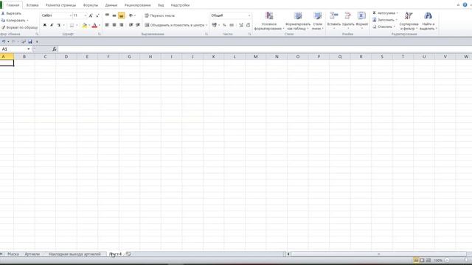
Task: Open Conditional Formatting (Условное форматирование)
Action: (x=268, y=21)
